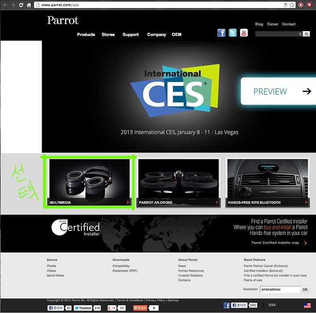The width and height of the screenshot is (316, 313).
Task: Open Certified Installers (Extranet) link
Action: pyautogui.click(x=263, y=271)
